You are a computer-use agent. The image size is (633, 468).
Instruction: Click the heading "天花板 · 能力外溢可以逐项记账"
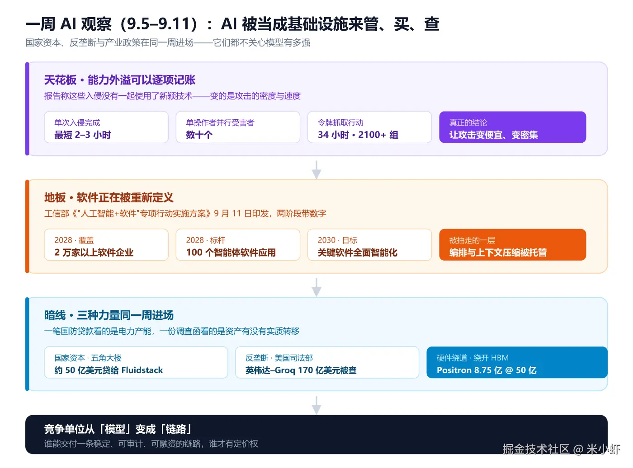(120, 80)
